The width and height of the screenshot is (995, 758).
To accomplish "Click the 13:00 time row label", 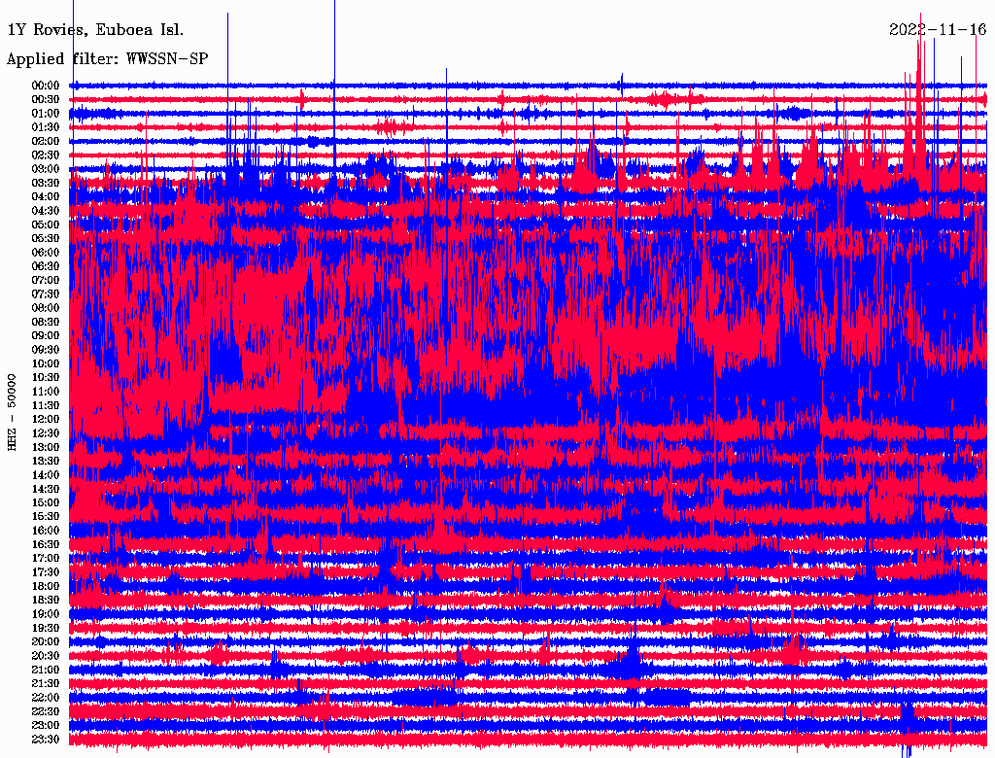I will coord(46,448).
